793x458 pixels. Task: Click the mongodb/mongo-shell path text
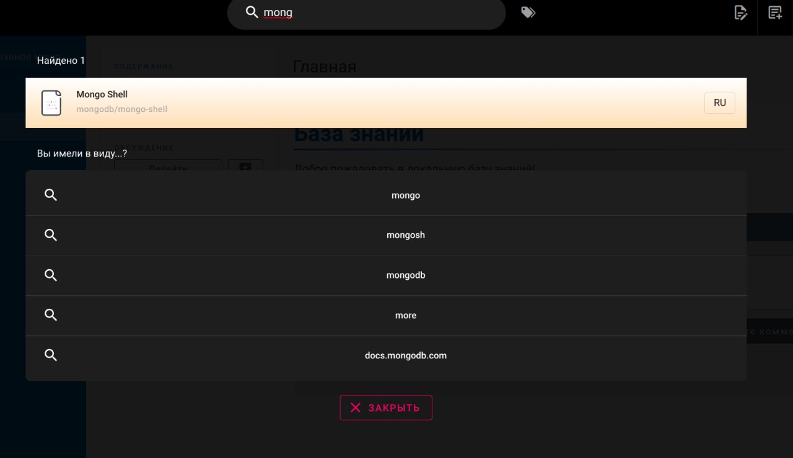(x=122, y=110)
